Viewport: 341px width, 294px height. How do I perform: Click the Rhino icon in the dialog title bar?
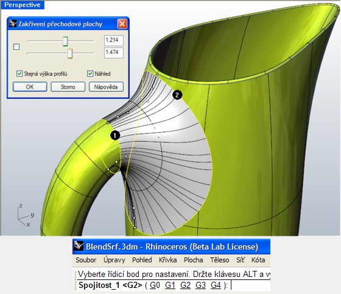click(13, 24)
